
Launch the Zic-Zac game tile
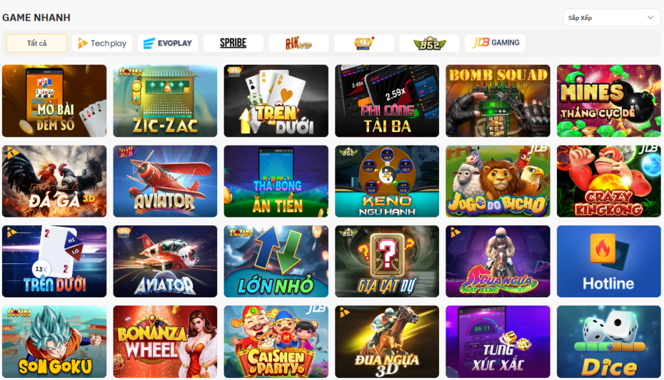(x=165, y=101)
